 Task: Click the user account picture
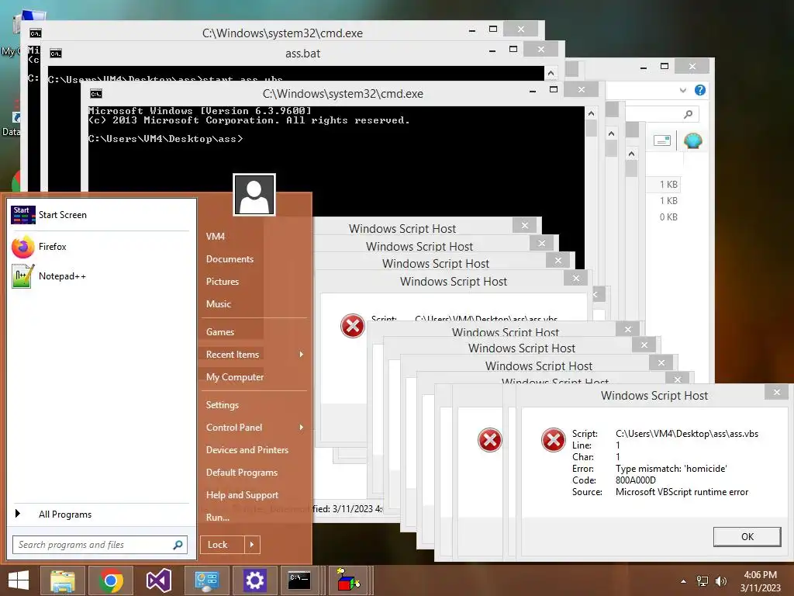(254, 195)
